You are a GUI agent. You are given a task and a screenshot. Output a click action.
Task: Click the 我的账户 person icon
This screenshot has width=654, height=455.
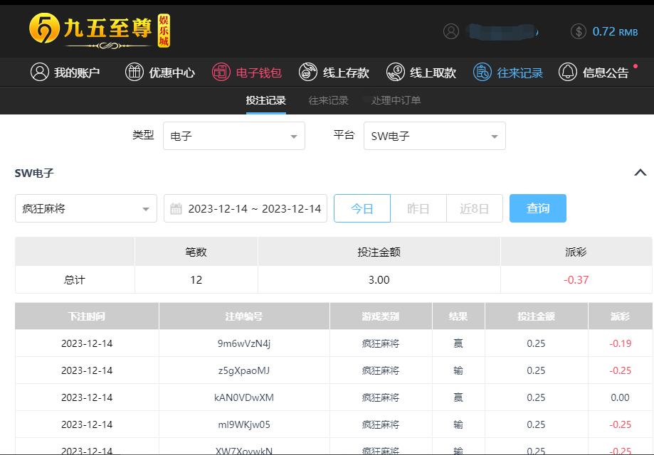coord(40,72)
